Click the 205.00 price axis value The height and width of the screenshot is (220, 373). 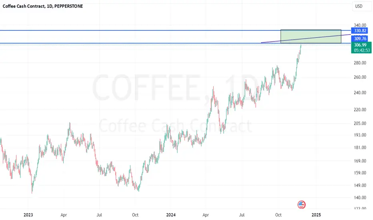coord(360,123)
